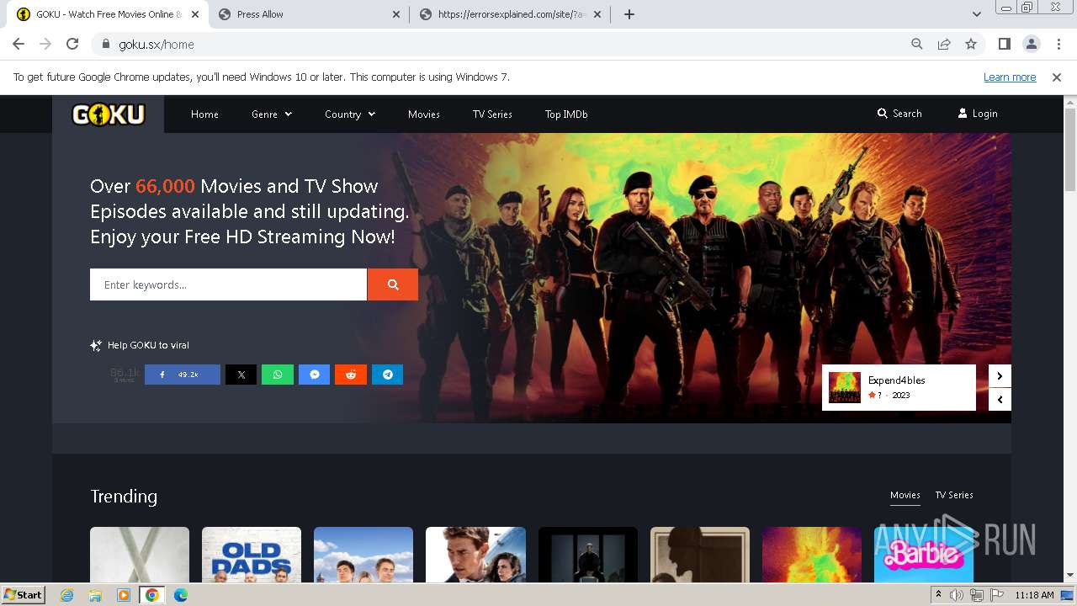Share via Telegram icon
1077x606 pixels.
(387, 375)
